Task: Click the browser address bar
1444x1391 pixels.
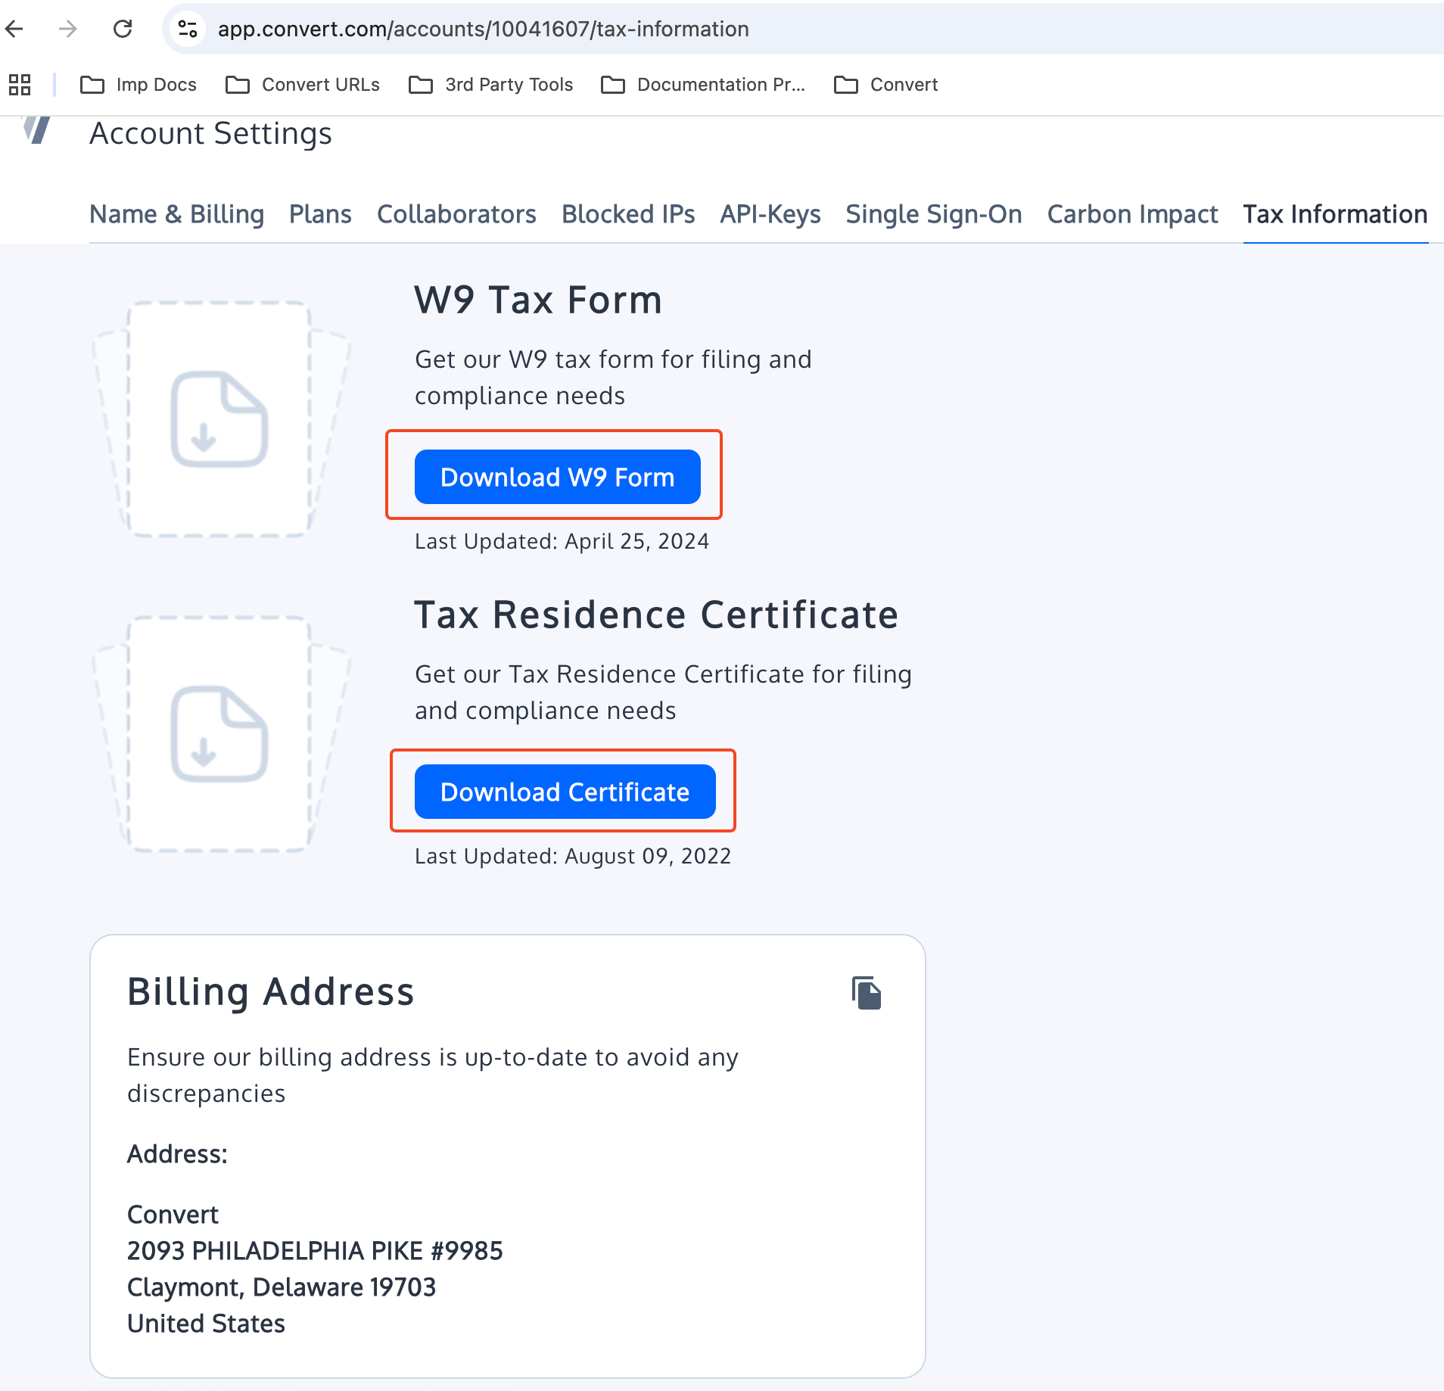Action: pyautogui.click(x=484, y=29)
